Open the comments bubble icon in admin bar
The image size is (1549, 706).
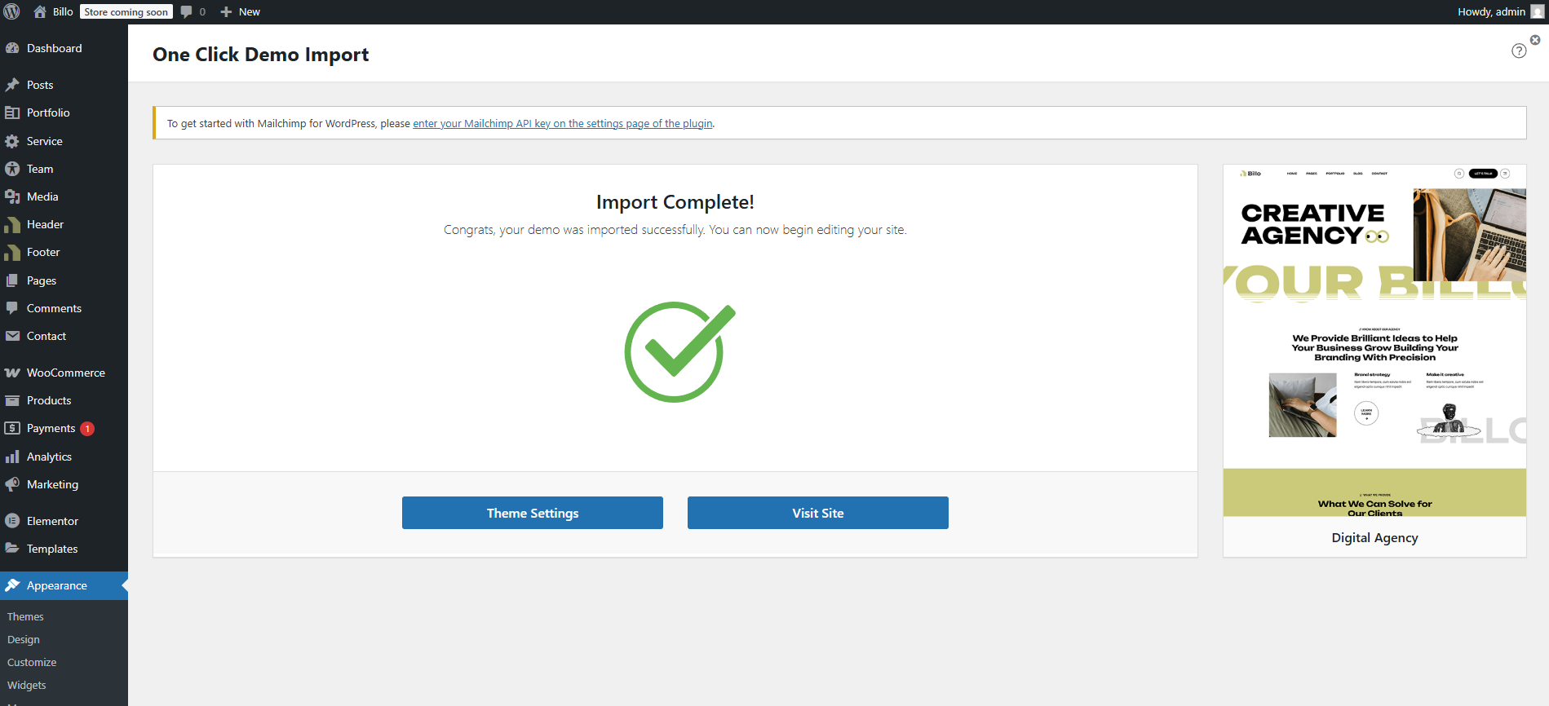187,11
